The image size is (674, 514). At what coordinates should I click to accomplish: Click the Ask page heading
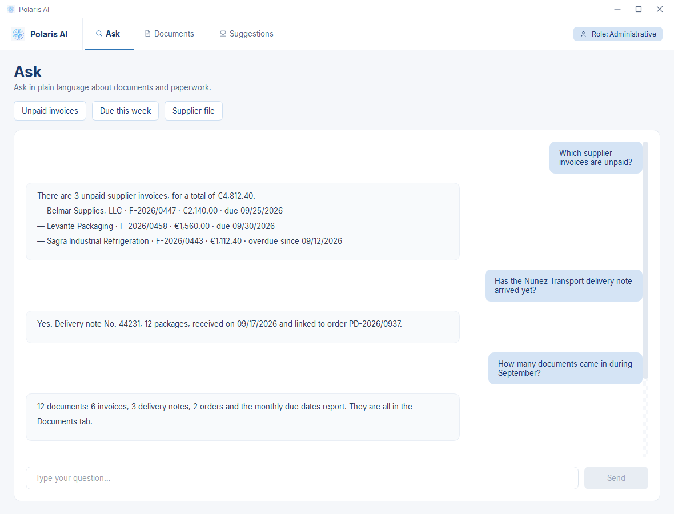[28, 71]
